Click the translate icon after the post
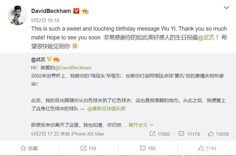Viewport: 236px width, 156px height. click(x=75, y=46)
